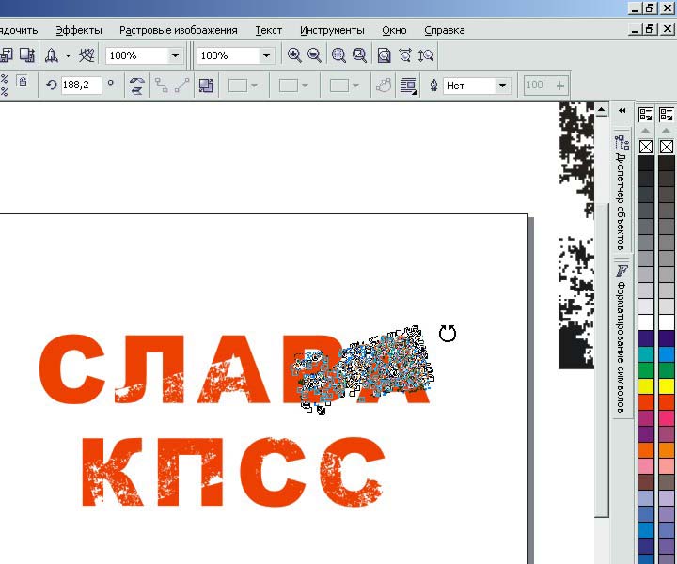
Task: Click the Wrap Paragraph Text icon
Action: tap(408, 86)
